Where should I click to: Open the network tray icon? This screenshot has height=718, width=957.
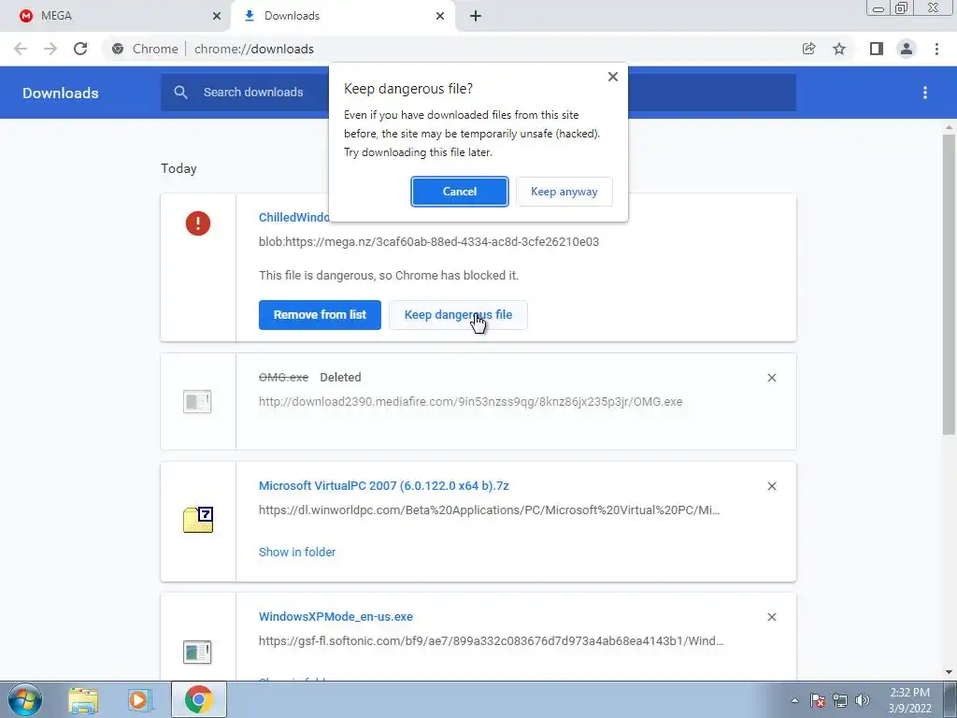click(x=840, y=700)
